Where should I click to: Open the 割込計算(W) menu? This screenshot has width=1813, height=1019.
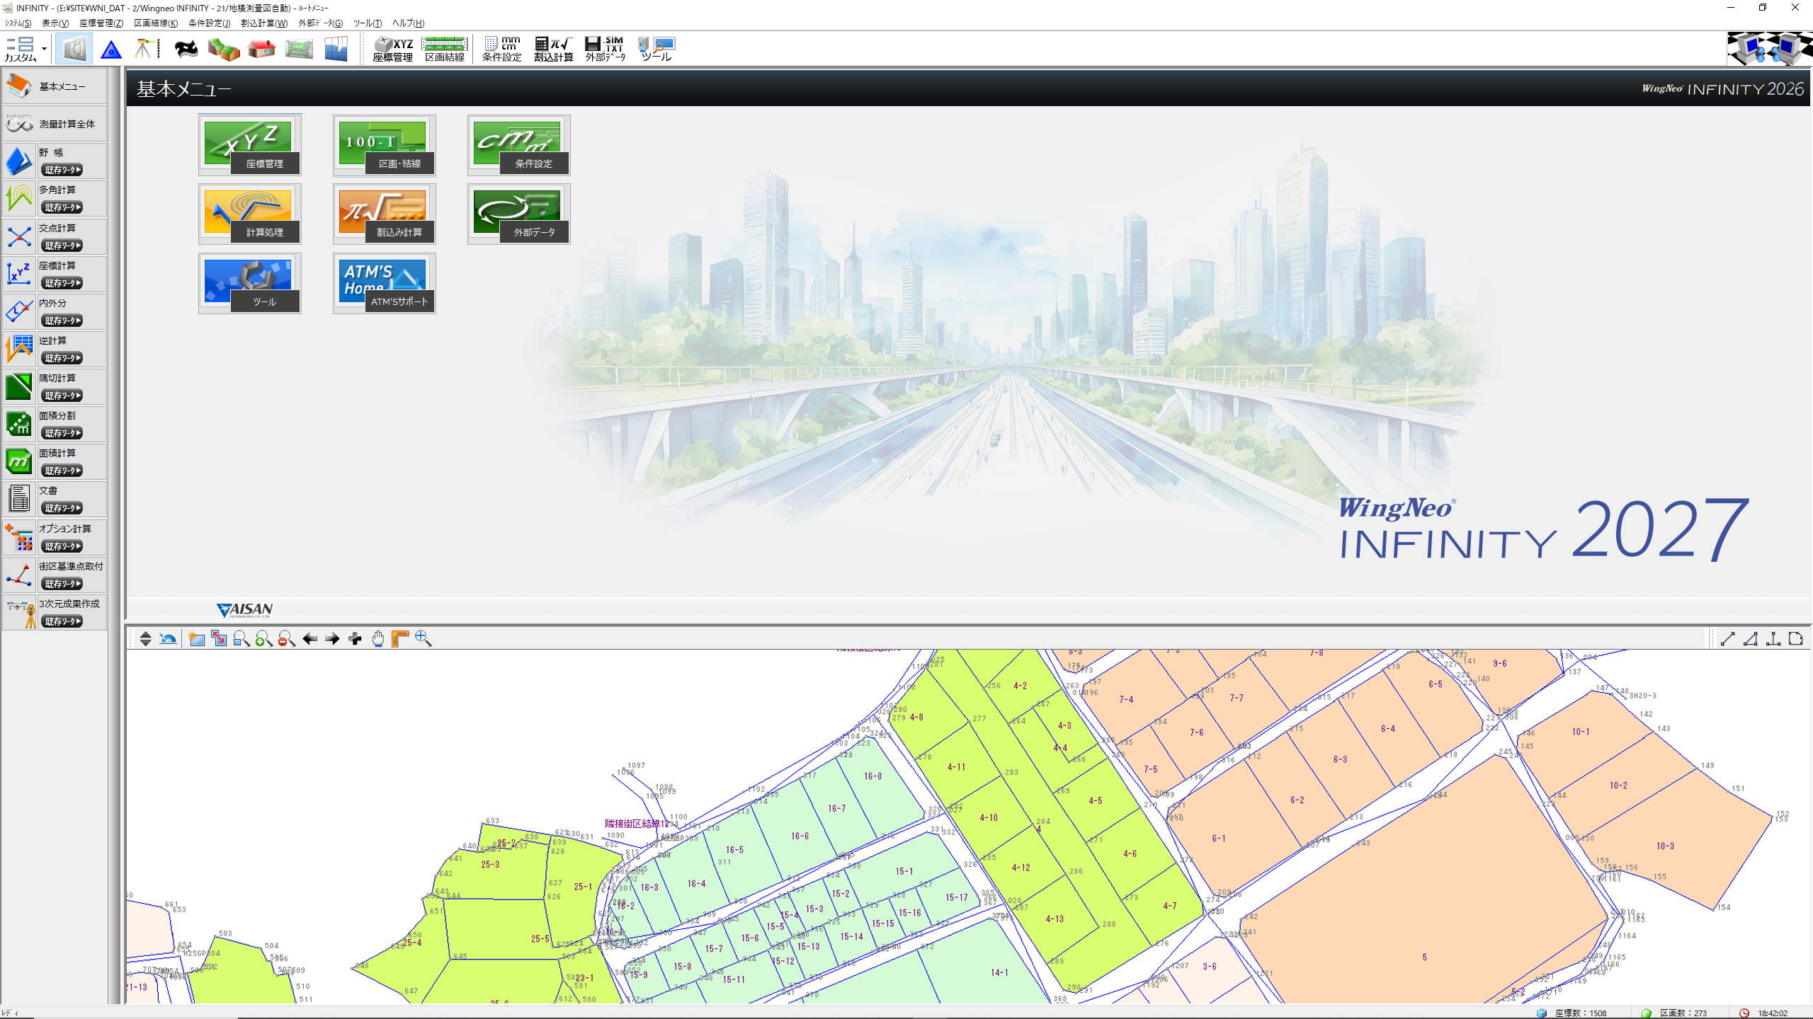[263, 23]
